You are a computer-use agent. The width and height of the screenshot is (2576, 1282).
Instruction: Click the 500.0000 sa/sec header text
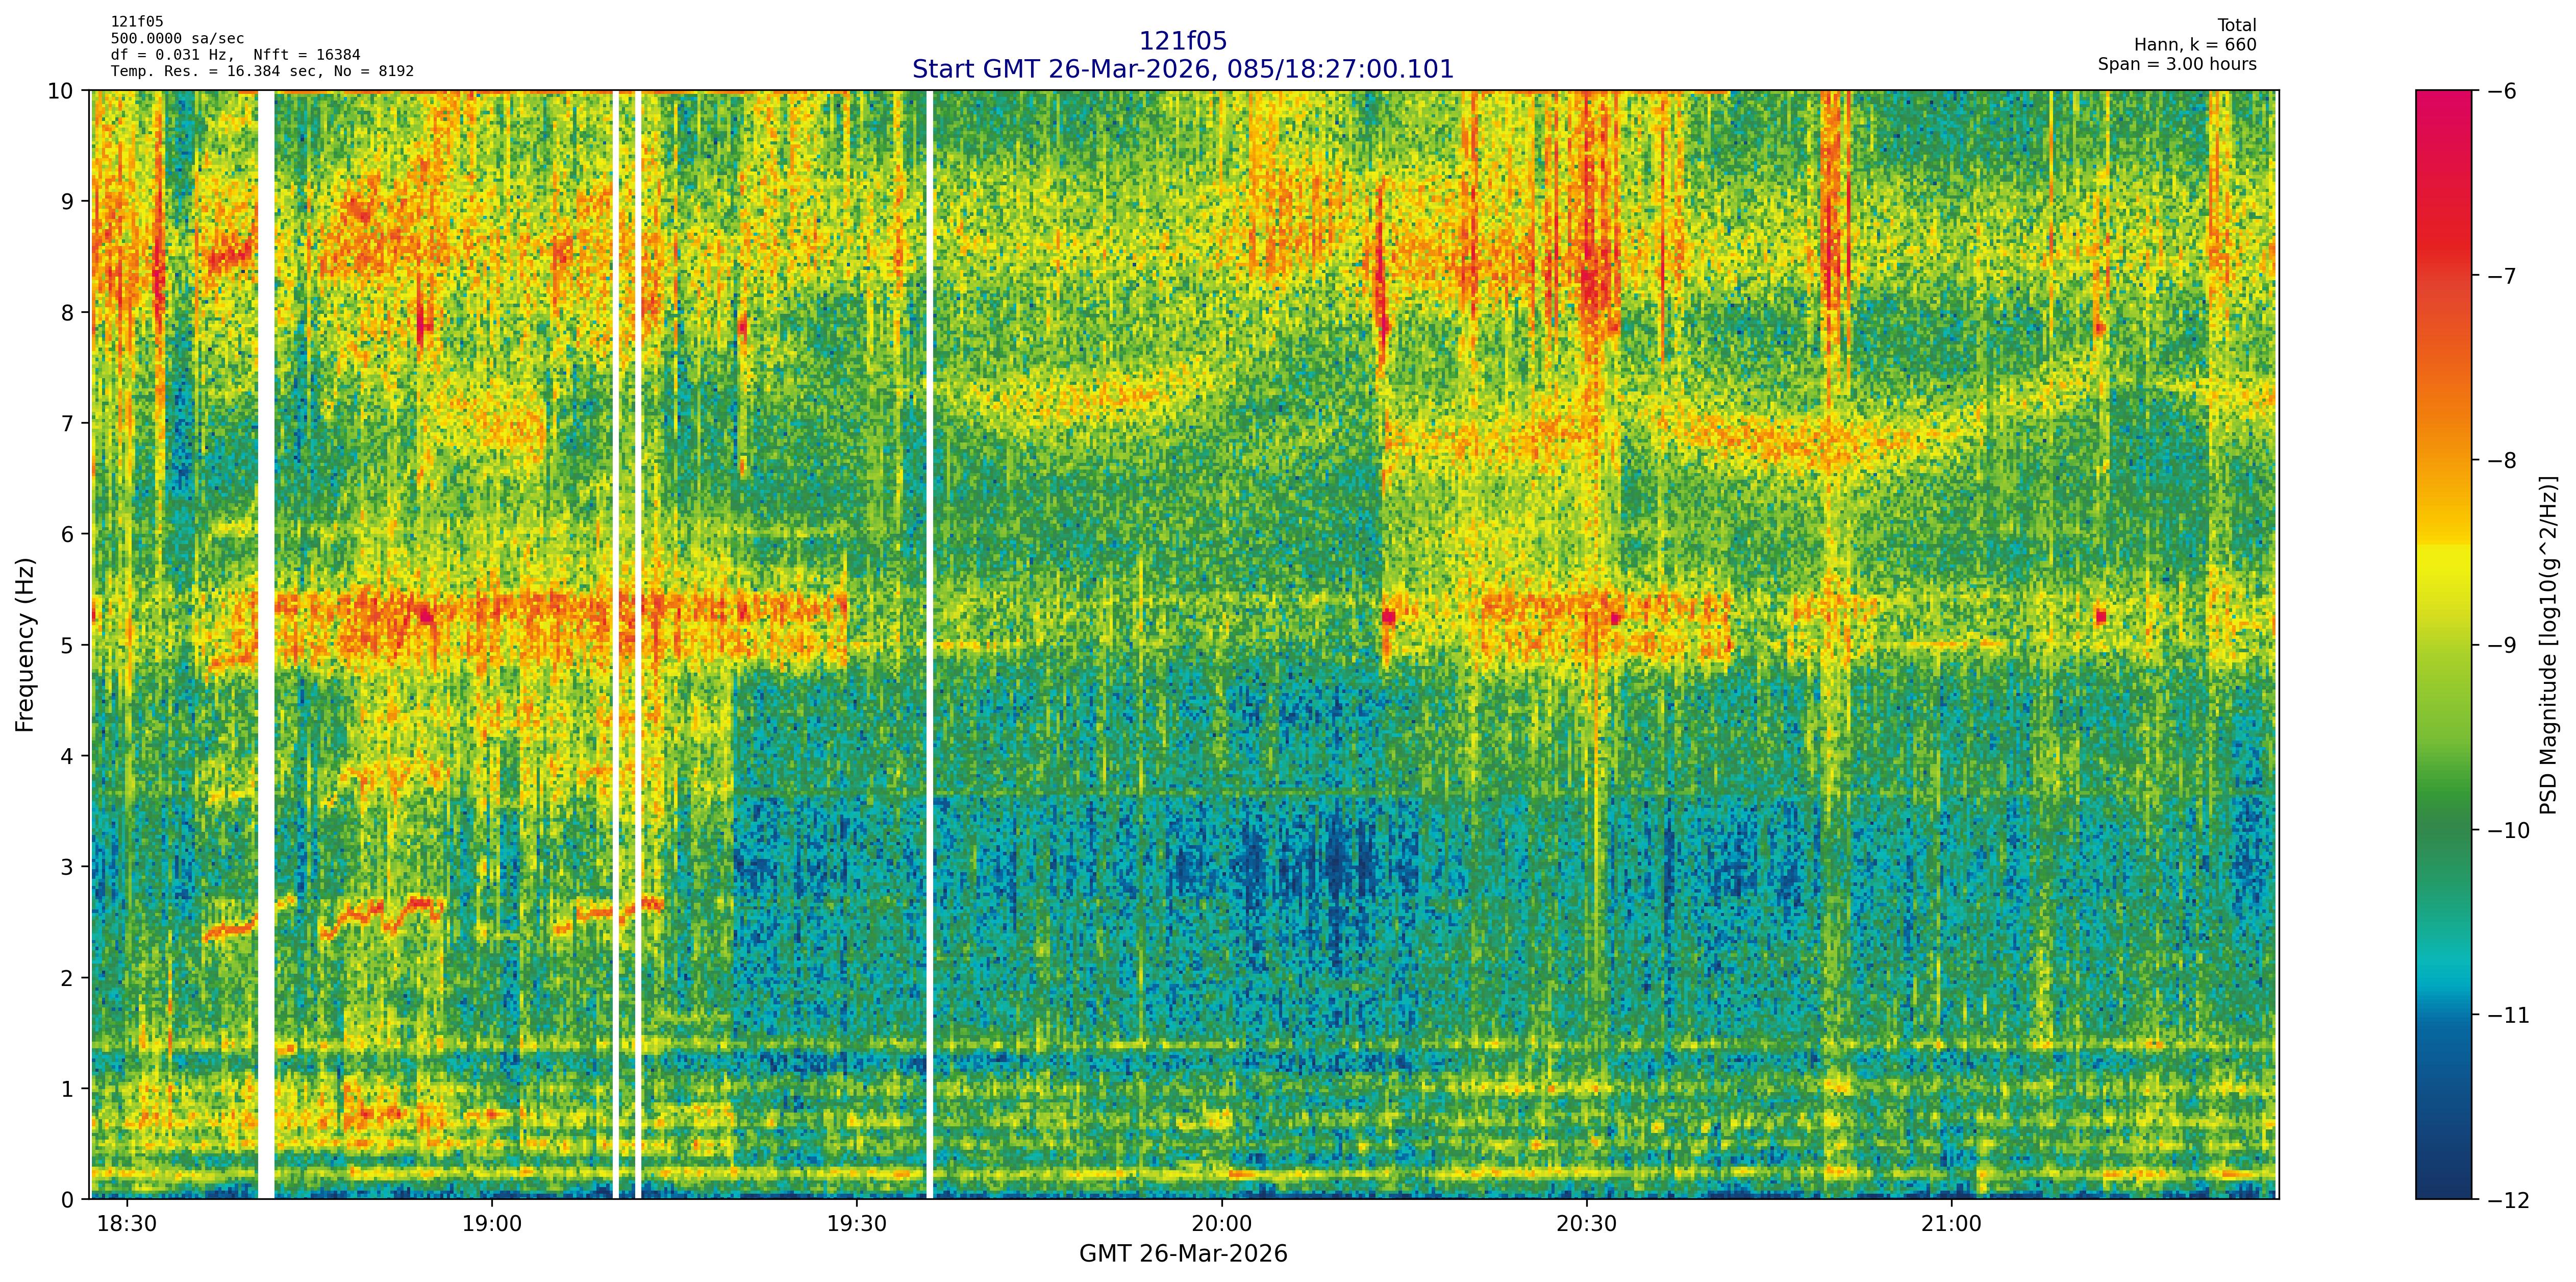click(177, 39)
